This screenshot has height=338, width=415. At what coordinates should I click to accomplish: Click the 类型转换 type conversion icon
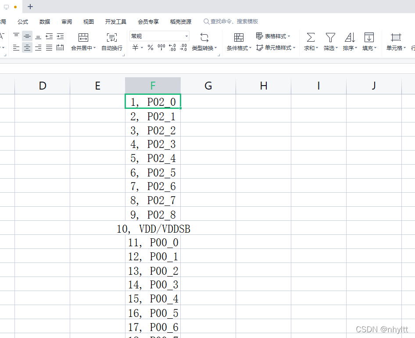204,37
